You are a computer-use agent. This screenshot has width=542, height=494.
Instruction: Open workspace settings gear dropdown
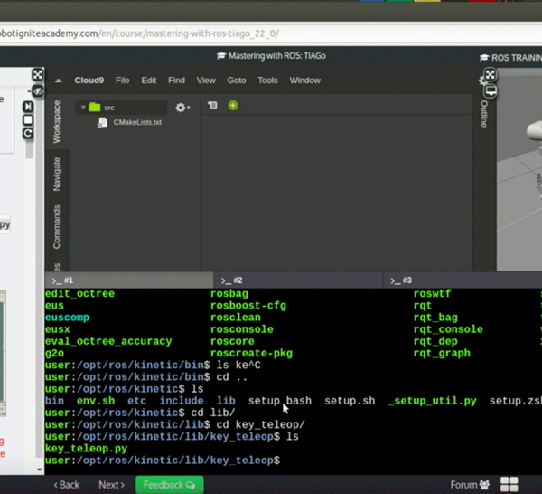click(x=182, y=108)
